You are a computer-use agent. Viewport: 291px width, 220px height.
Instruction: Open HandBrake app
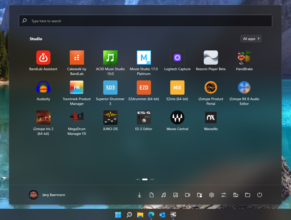pyautogui.click(x=244, y=58)
